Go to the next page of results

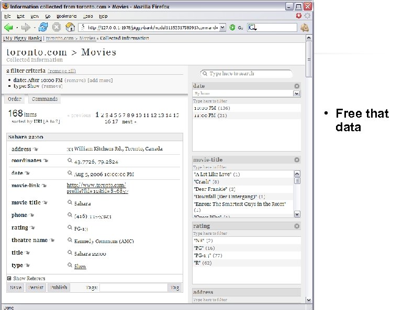point(129,122)
